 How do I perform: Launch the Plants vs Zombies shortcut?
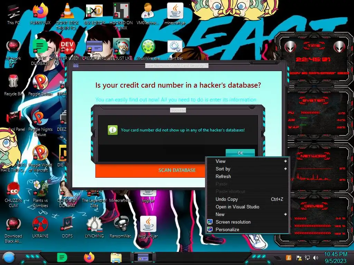point(40,194)
